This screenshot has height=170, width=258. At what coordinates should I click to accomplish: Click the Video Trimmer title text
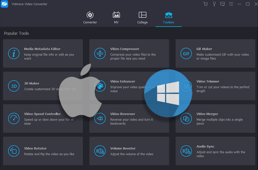[208, 82]
